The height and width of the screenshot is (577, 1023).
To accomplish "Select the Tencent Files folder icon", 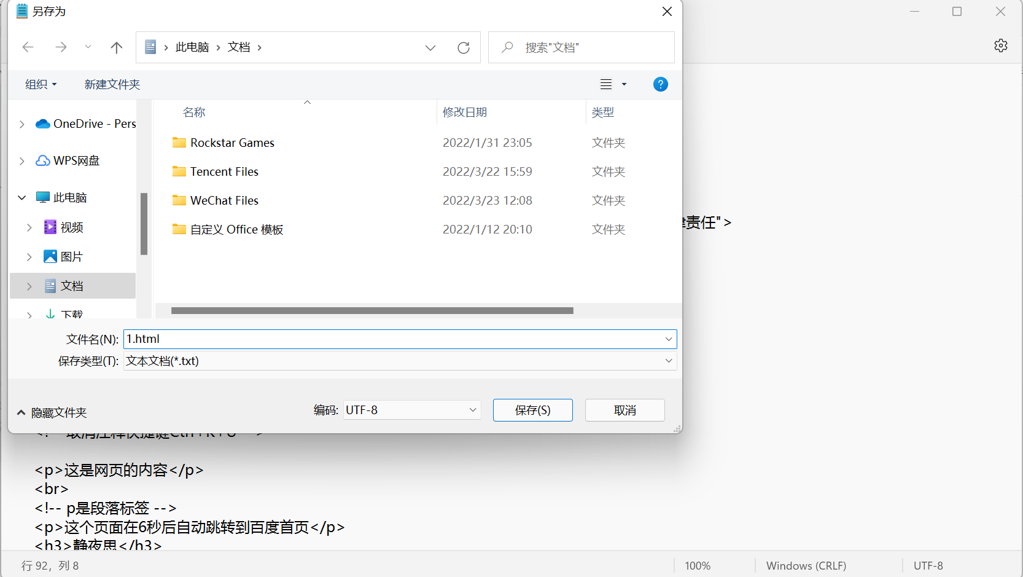I will tap(179, 171).
